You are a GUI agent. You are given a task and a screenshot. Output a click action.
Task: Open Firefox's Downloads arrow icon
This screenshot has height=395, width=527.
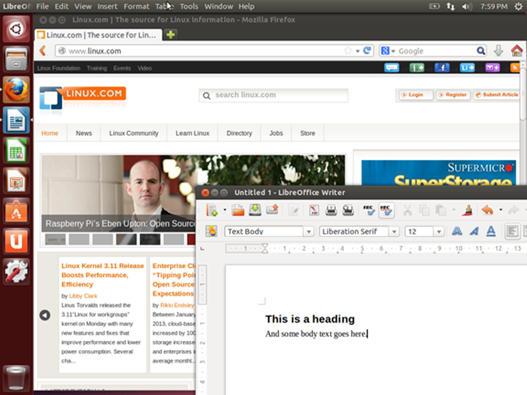click(x=499, y=51)
